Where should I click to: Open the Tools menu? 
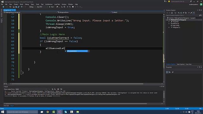(x=37, y=4)
